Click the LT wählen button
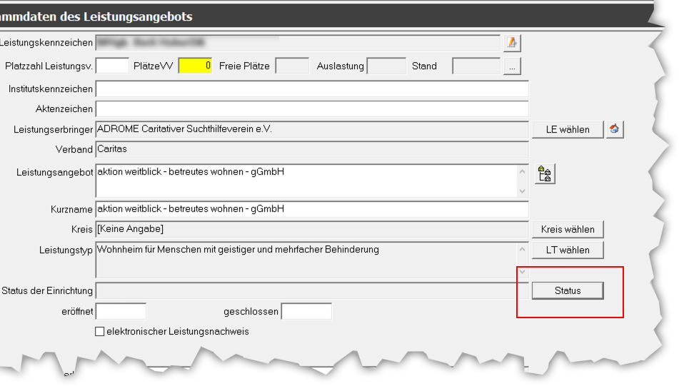This screenshot has width=679, height=386. [568, 250]
